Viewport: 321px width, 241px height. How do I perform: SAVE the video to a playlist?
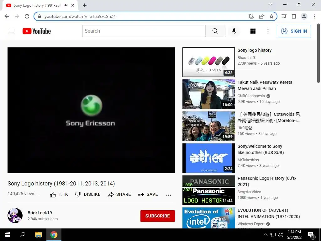tap(148, 195)
